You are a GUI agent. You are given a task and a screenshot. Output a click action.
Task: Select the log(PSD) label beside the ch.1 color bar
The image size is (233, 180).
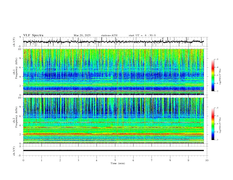tap(220, 77)
